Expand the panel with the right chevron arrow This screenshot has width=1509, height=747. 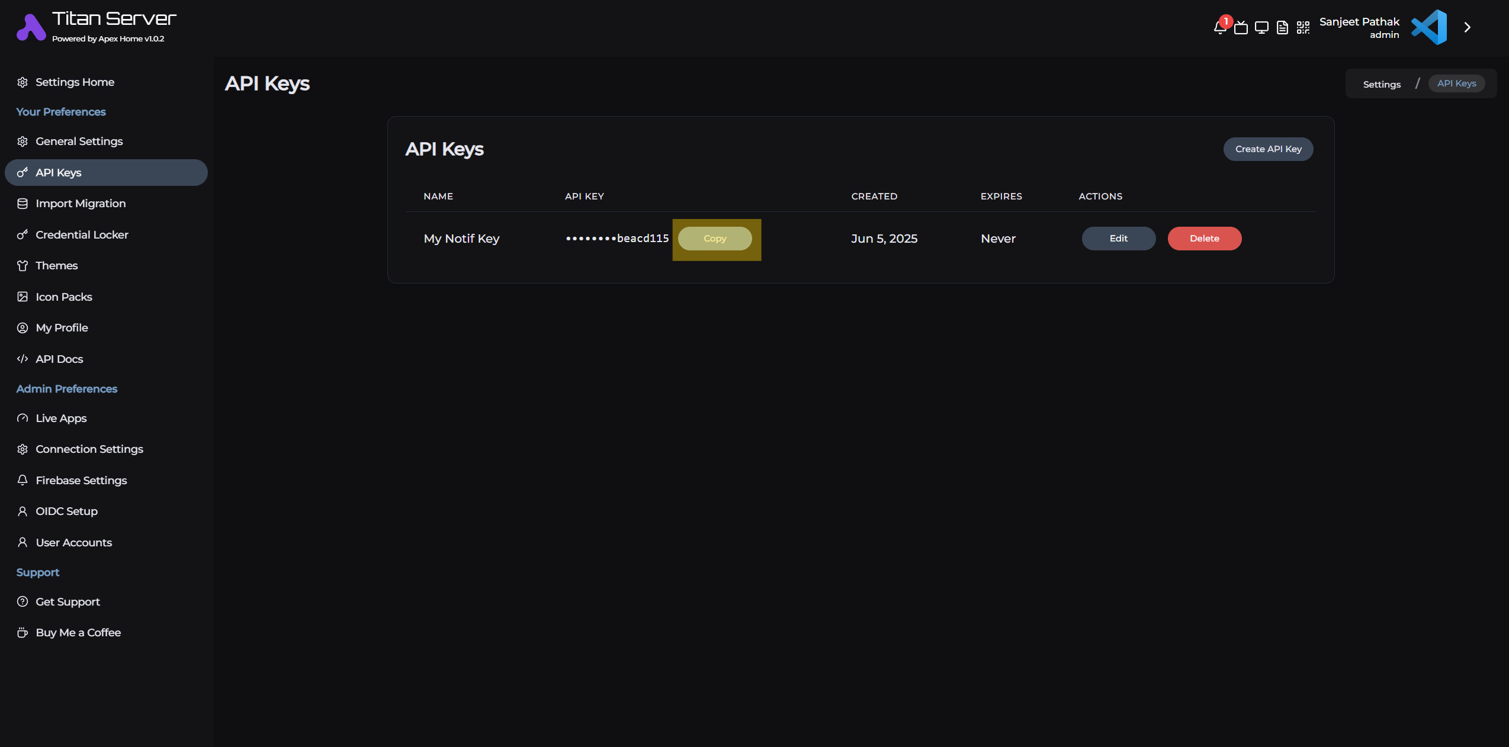[x=1468, y=27]
